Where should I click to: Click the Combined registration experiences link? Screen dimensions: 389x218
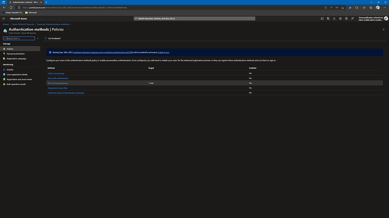pos(103,52)
